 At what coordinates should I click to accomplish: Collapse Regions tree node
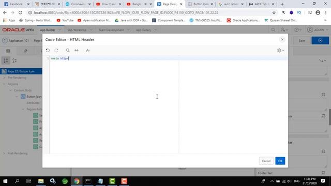[4, 84]
